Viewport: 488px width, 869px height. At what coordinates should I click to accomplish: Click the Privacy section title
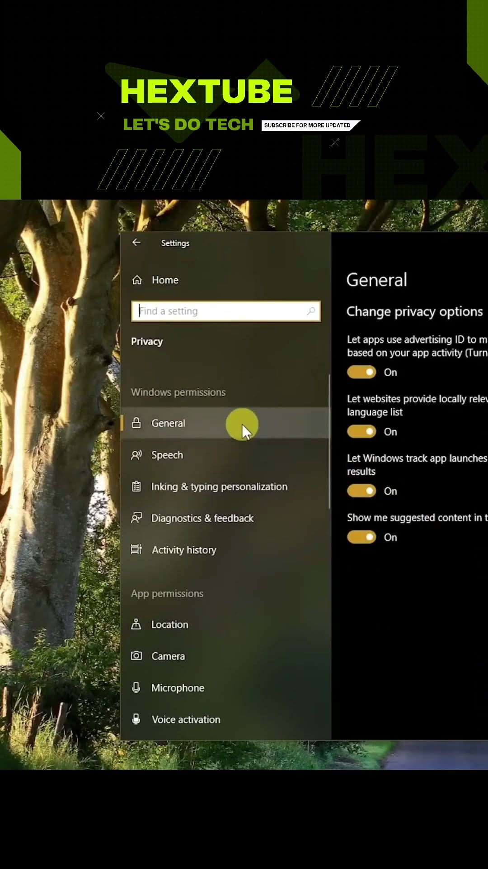coord(147,342)
